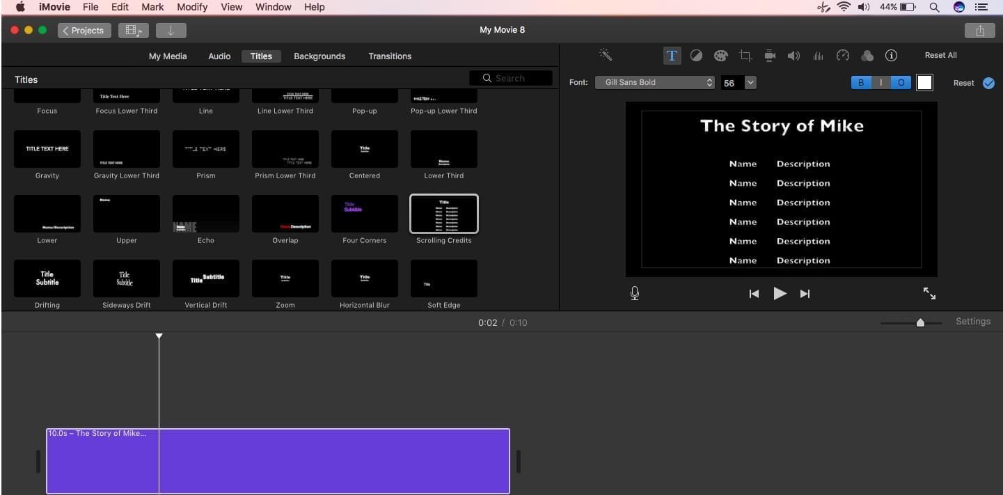Select the Volume speaker icon
Image resolution: width=1003 pixels, height=495 pixels.
pyautogui.click(x=793, y=56)
